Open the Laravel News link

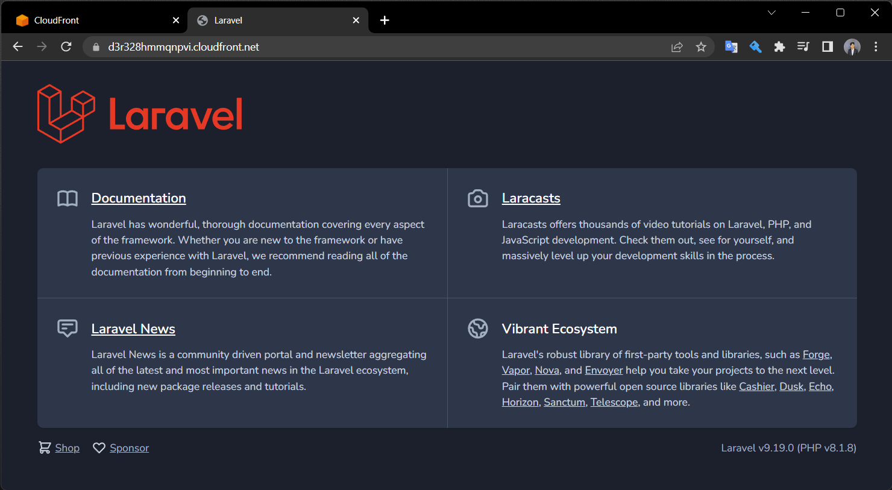[133, 329]
